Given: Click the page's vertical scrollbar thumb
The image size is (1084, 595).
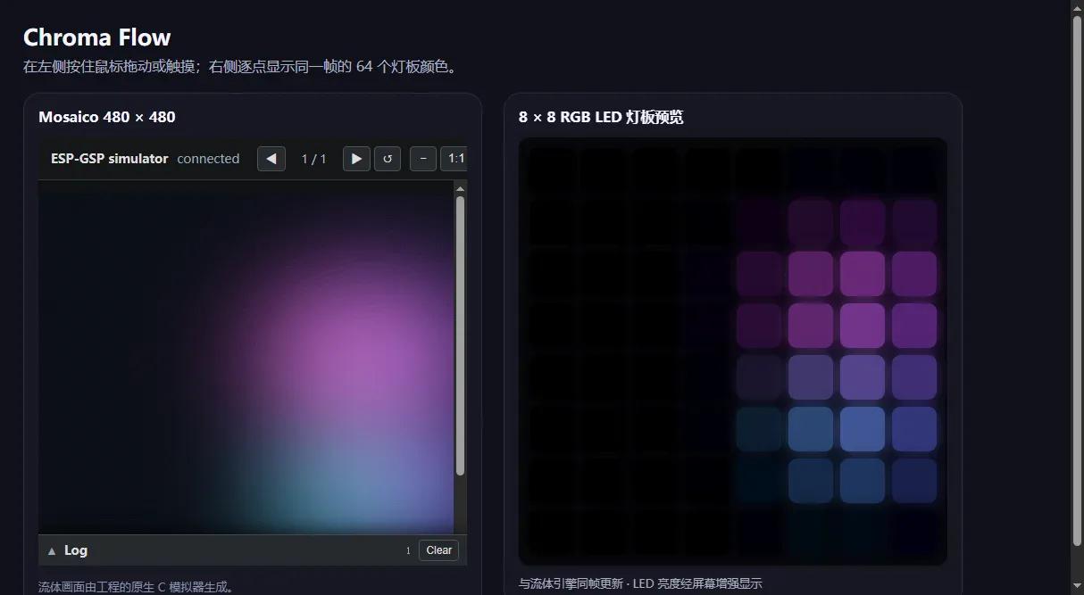Looking at the screenshot, I should coord(1077,280).
